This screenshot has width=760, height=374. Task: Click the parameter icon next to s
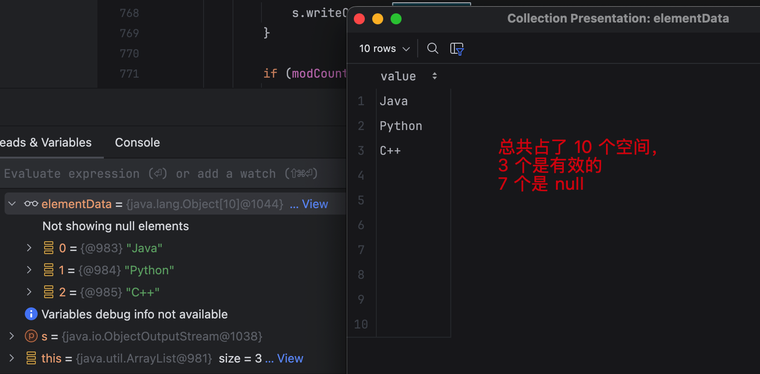click(x=31, y=336)
